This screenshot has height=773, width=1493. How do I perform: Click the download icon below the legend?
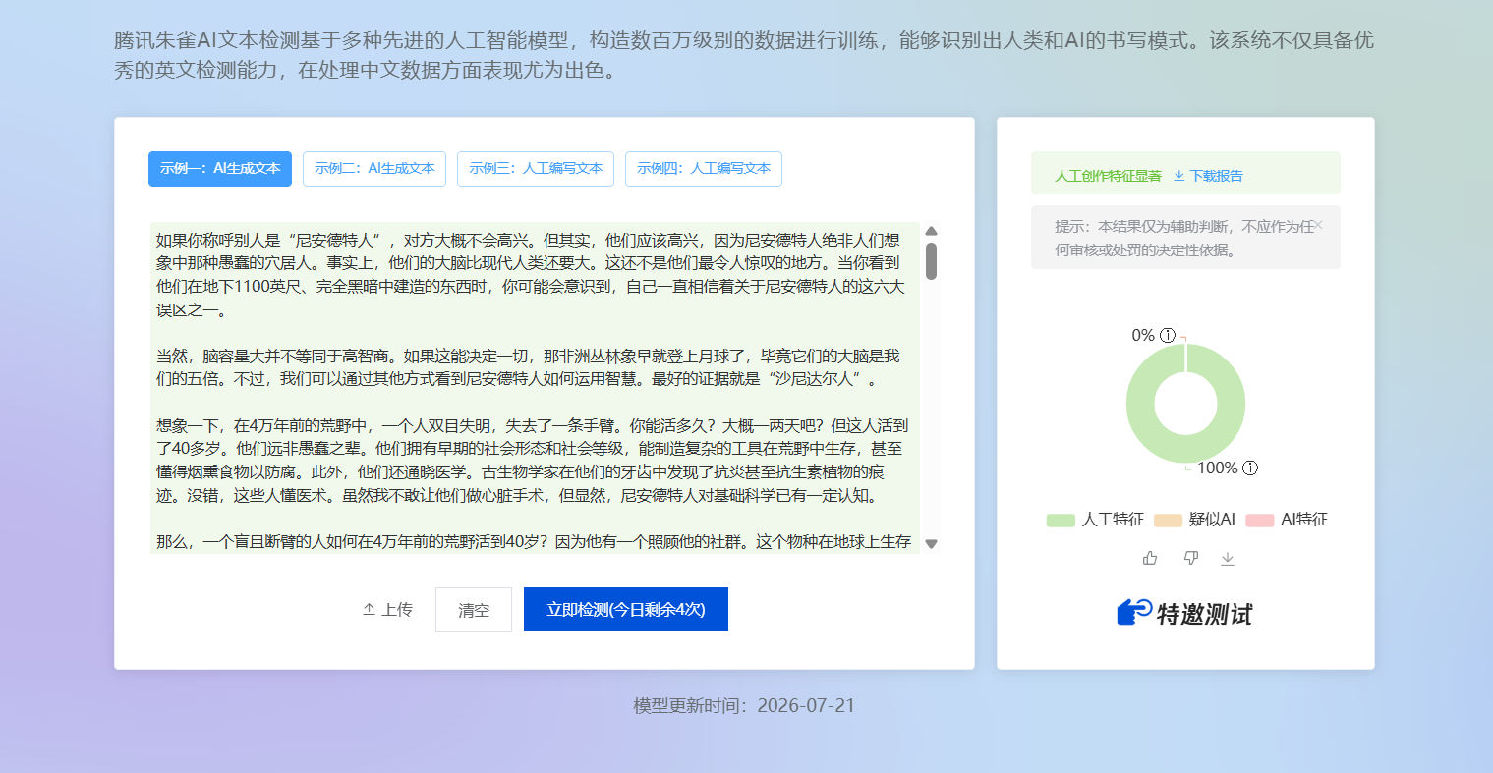coord(1228,559)
